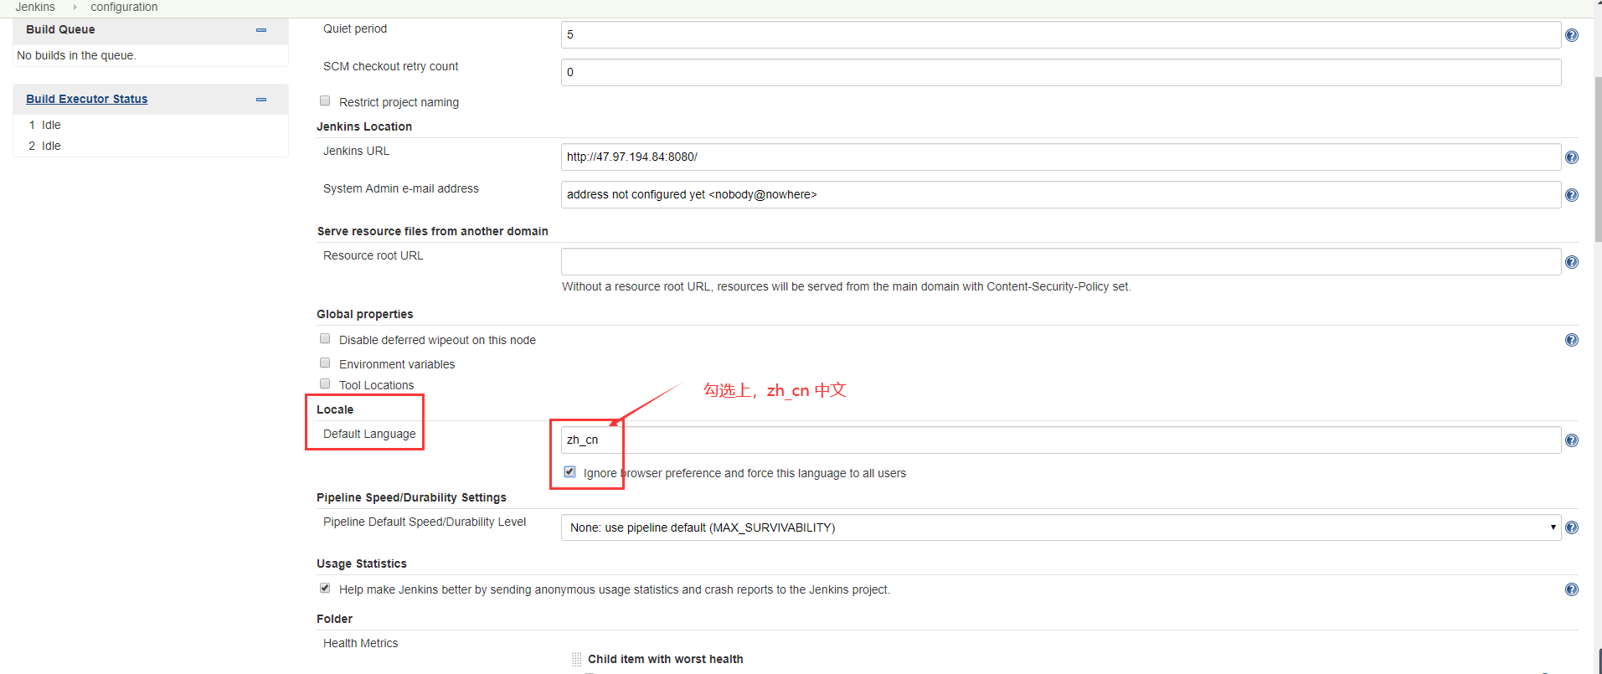Image resolution: width=1602 pixels, height=674 pixels.
Task: Tick the Tool Locations checkbox
Action: point(325,383)
